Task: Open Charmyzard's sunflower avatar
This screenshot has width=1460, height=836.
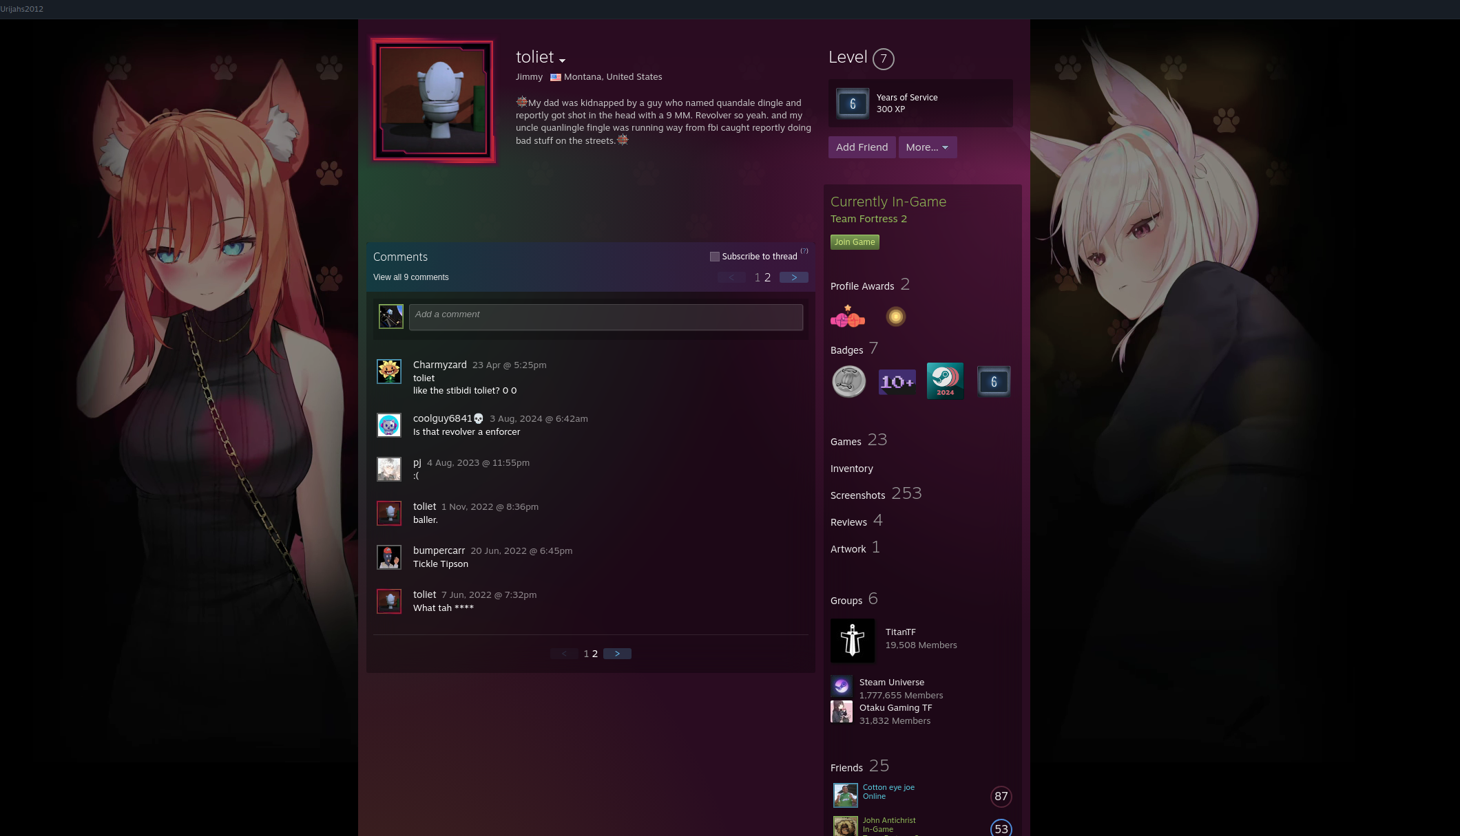Action: (x=389, y=372)
